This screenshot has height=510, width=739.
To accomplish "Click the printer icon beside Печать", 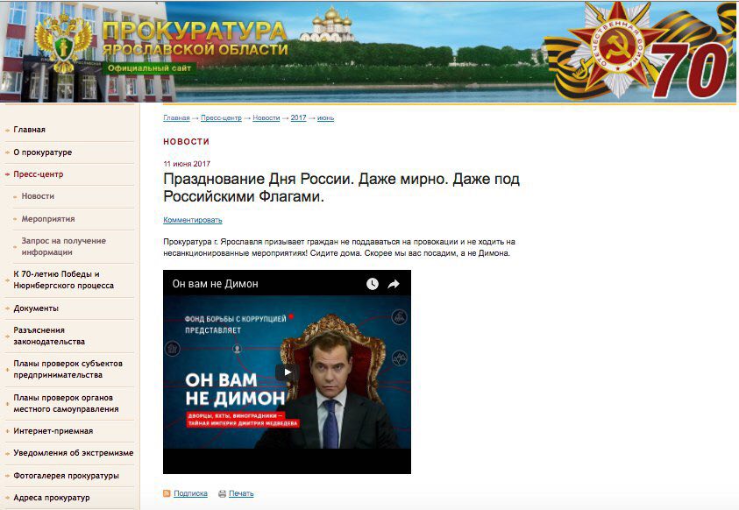I will click(223, 493).
